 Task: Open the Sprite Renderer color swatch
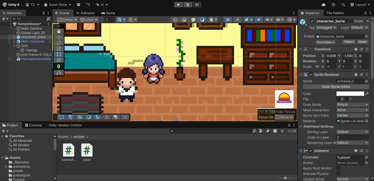point(350,94)
